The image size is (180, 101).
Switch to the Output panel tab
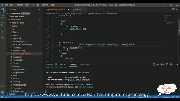[63, 65]
